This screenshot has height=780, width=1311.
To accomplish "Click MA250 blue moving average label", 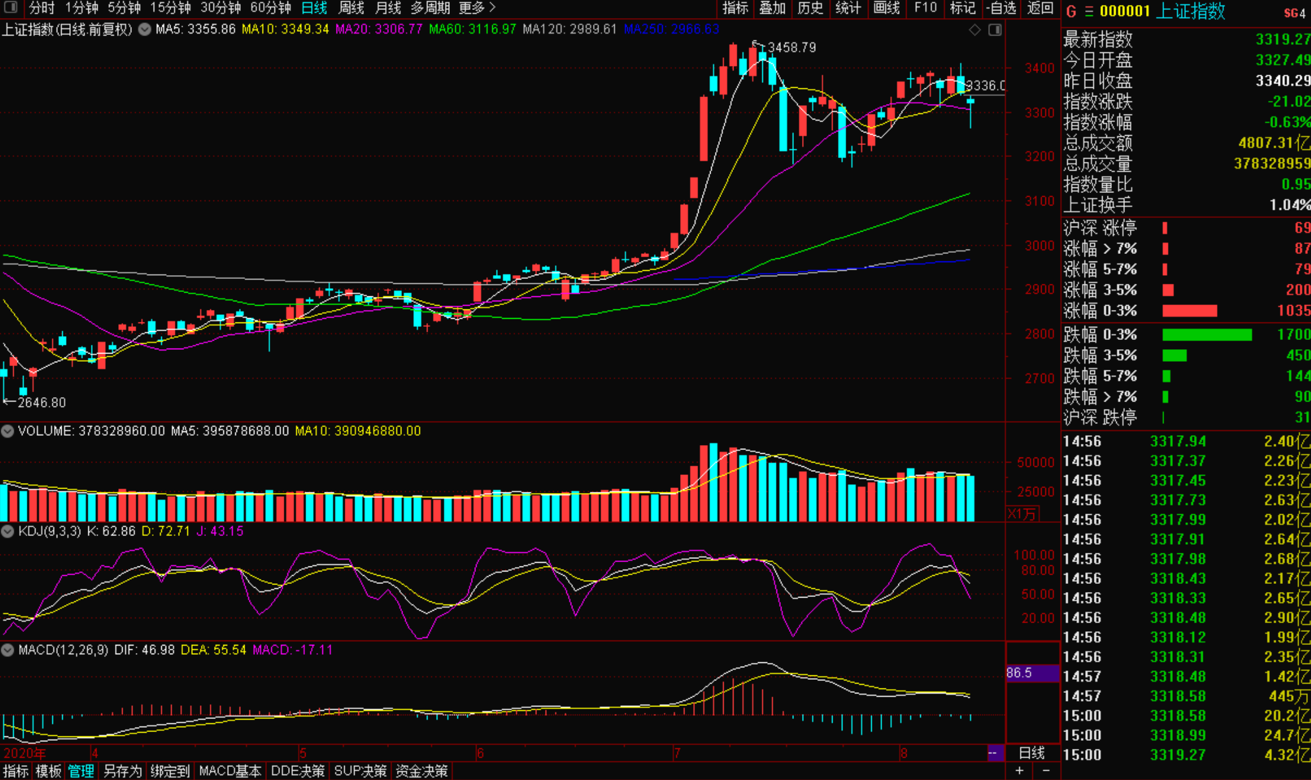I will point(671,29).
